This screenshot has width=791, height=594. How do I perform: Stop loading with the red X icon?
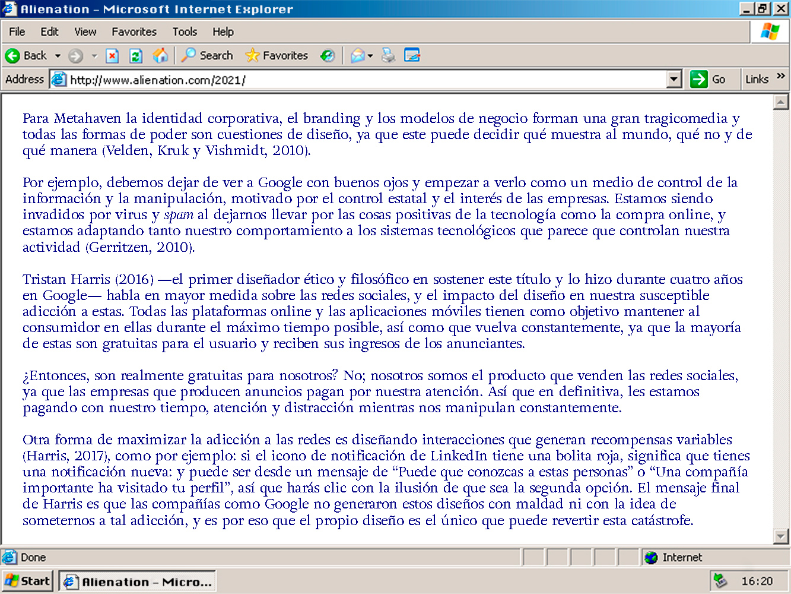point(112,56)
